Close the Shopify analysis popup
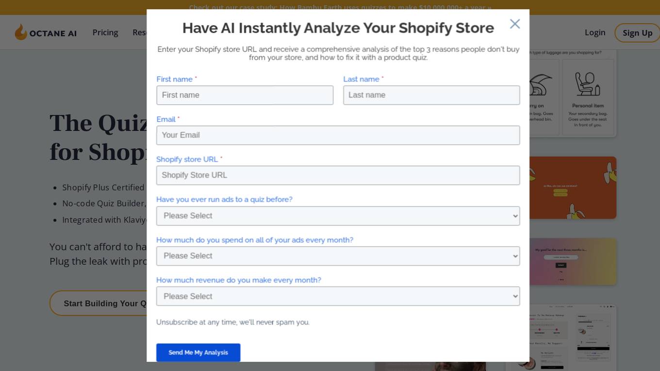Viewport: 660px width, 371px height. tap(515, 24)
